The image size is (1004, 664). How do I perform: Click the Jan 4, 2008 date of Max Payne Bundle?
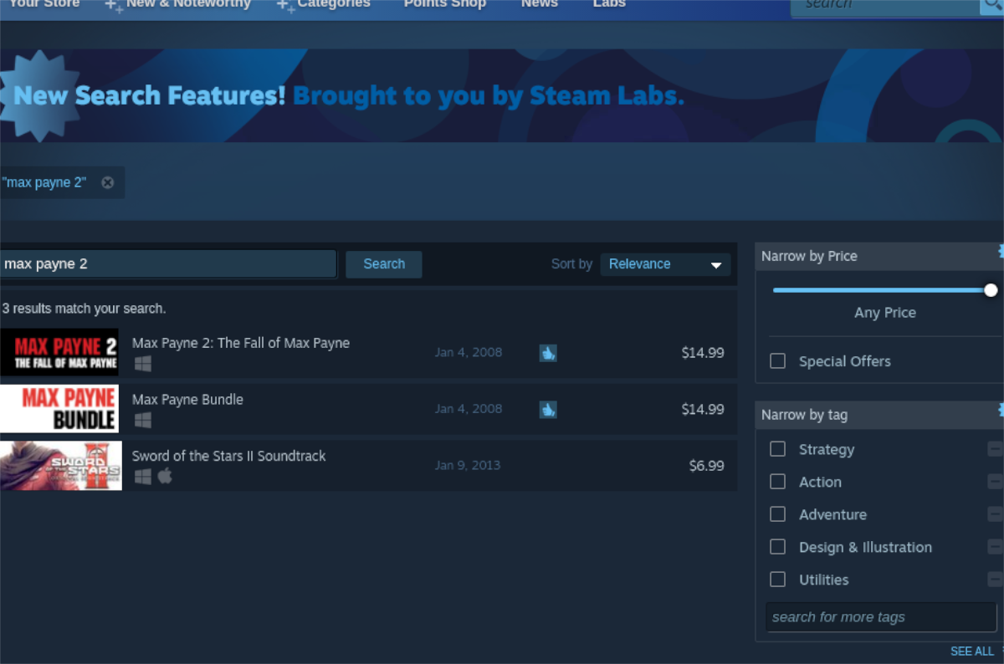pos(469,410)
